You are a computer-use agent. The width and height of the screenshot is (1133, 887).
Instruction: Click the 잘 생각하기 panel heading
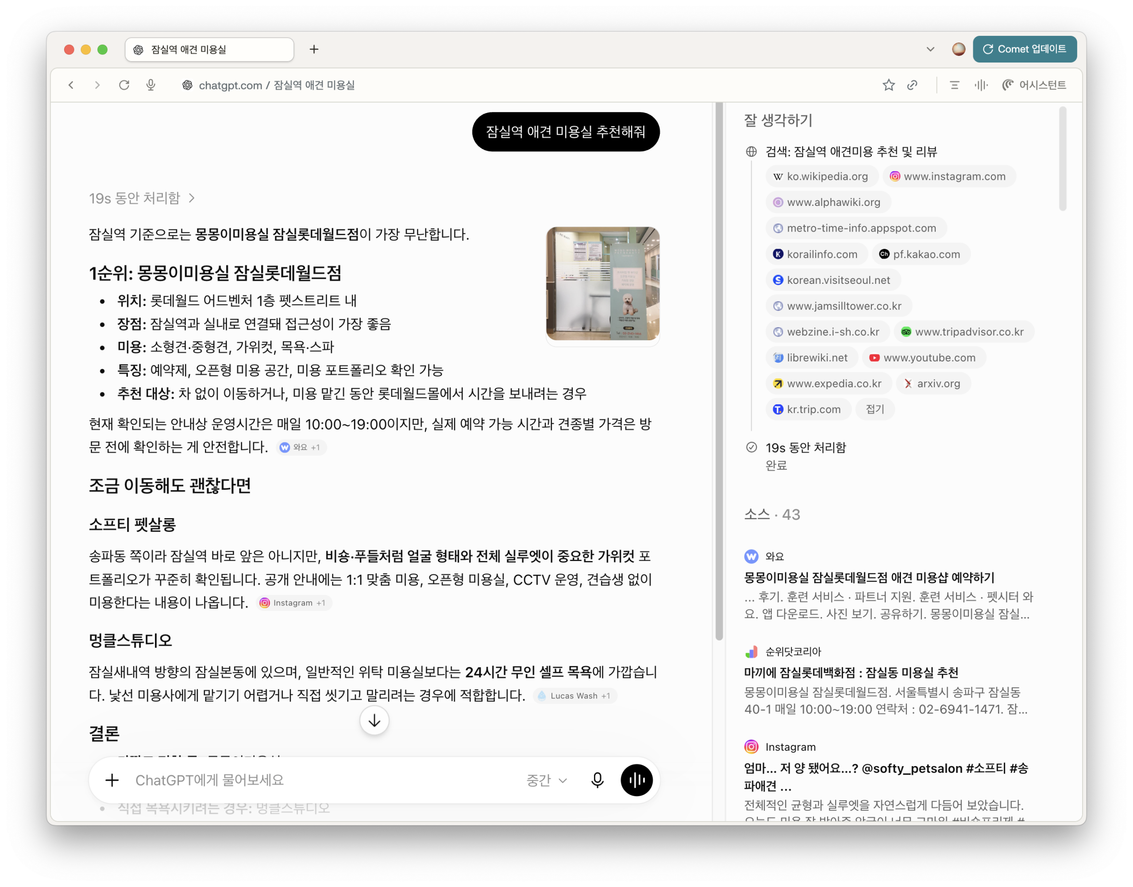(x=778, y=120)
